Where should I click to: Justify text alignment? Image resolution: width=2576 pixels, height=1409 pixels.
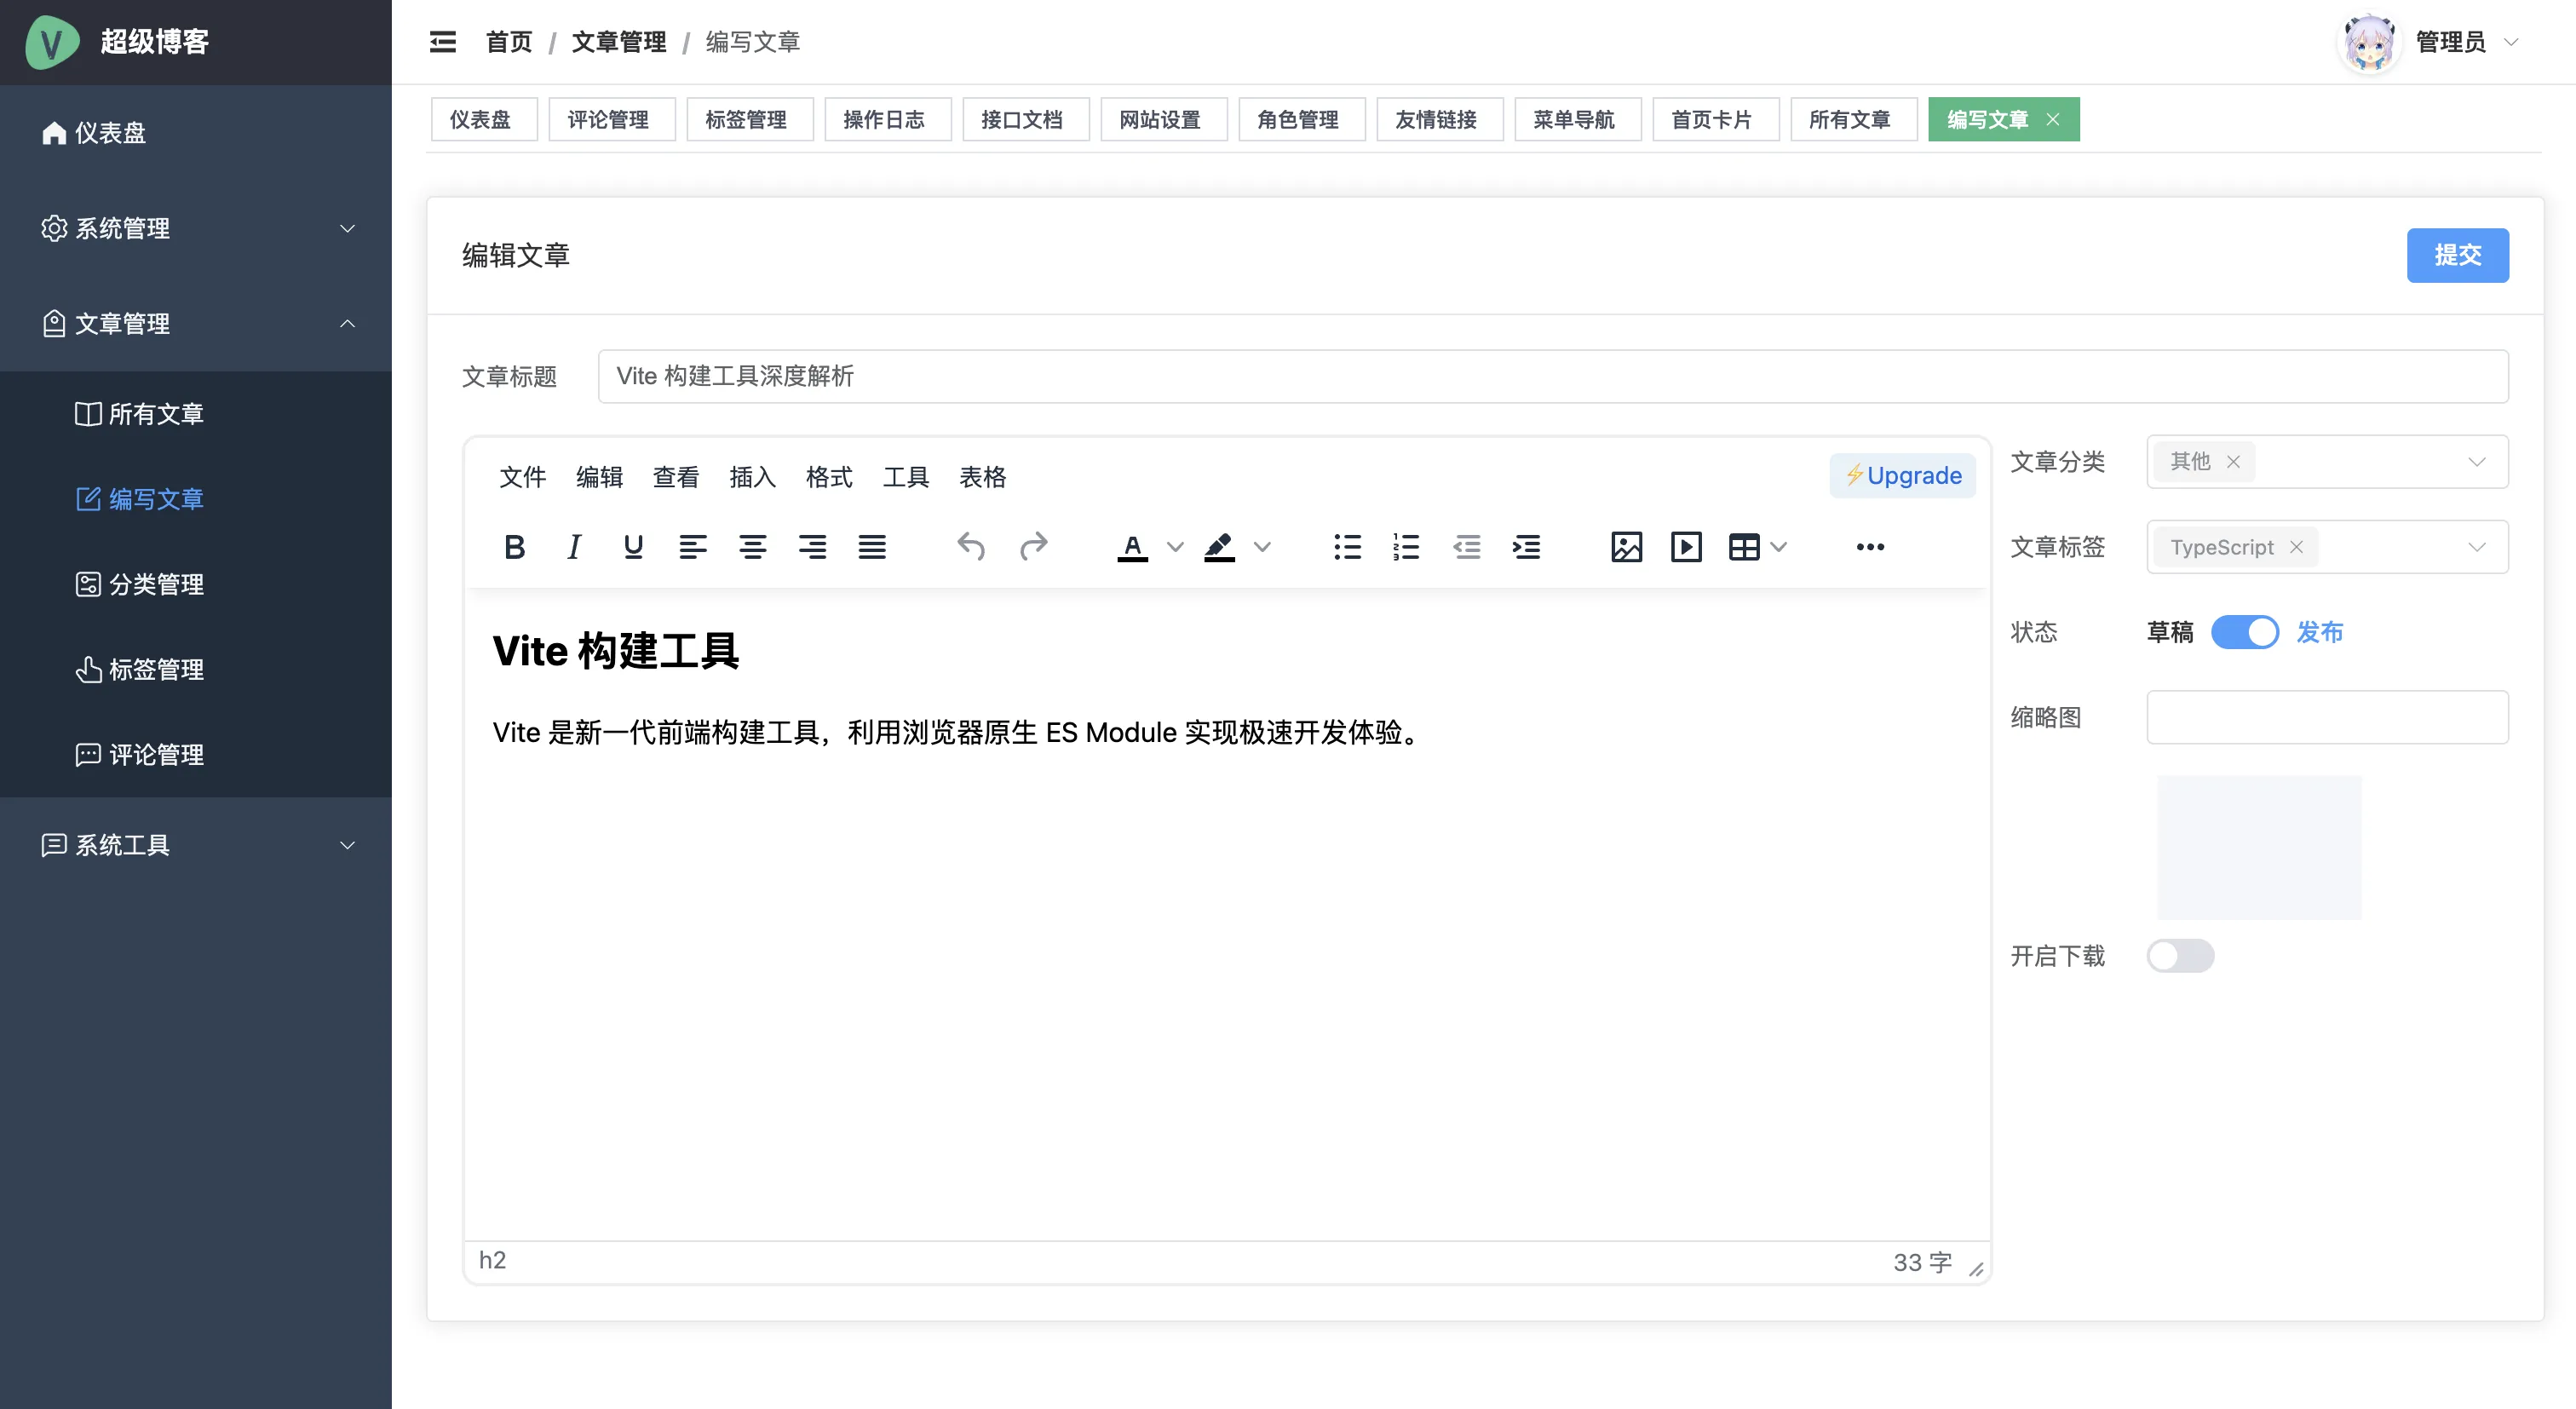(872, 547)
